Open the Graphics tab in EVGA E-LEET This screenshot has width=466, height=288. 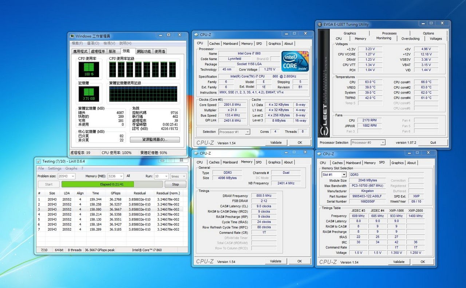(x=349, y=33)
